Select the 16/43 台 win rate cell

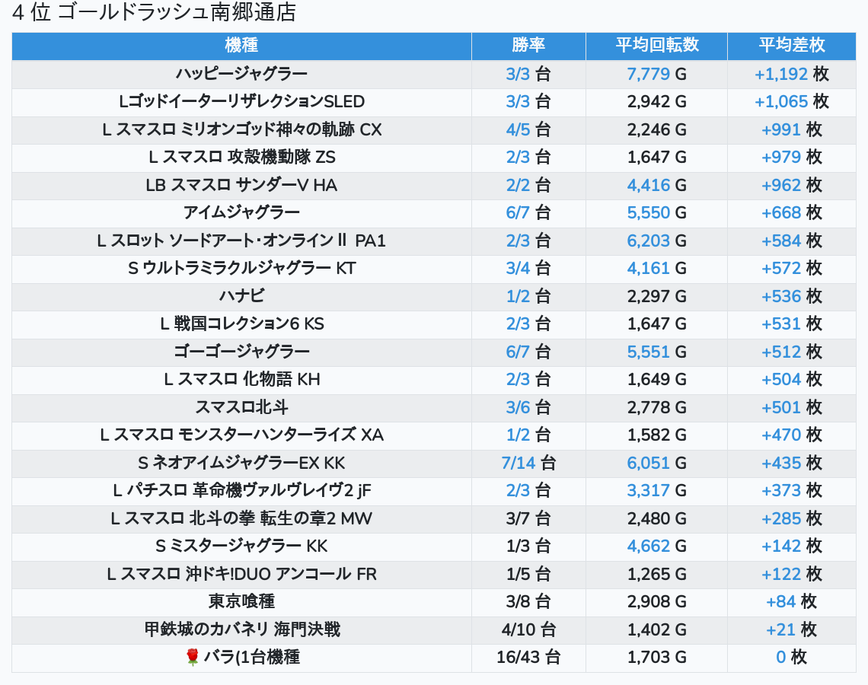coord(528,658)
